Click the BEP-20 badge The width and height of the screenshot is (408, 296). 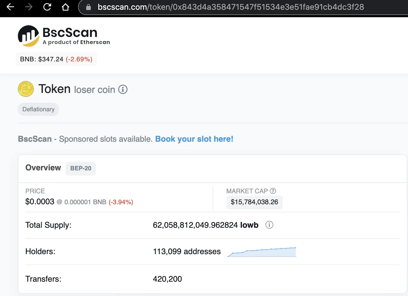click(x=81, y=168)
